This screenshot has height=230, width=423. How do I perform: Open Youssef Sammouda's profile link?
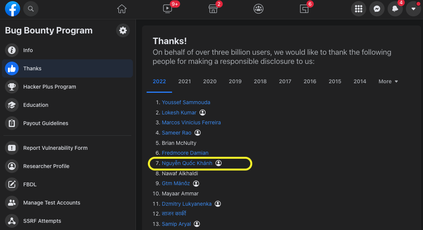(186, 102)
